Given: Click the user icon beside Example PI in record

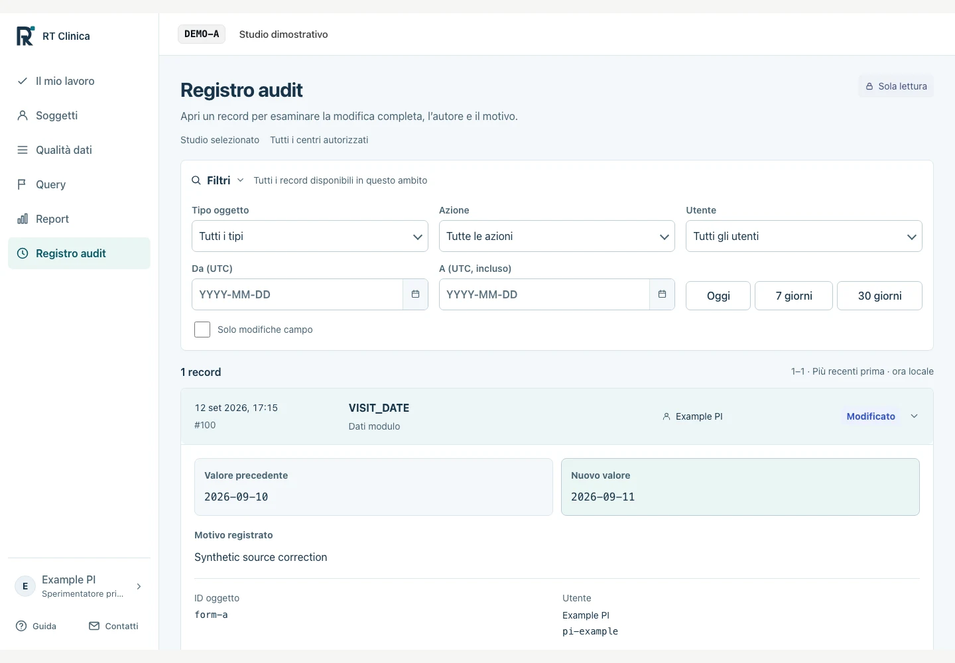Looking at the screenshot, I should [667, 416].
